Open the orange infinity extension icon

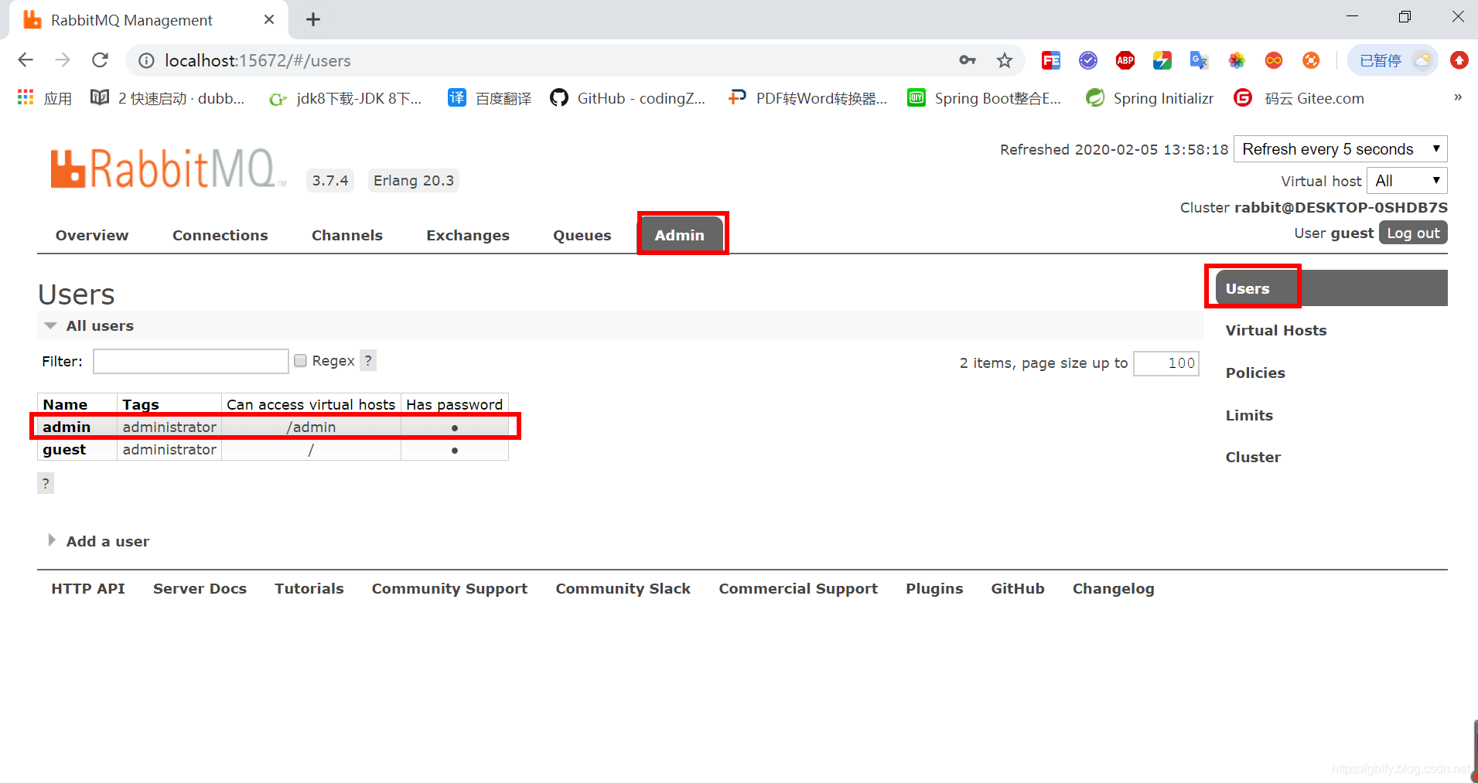click(1273, 60)
